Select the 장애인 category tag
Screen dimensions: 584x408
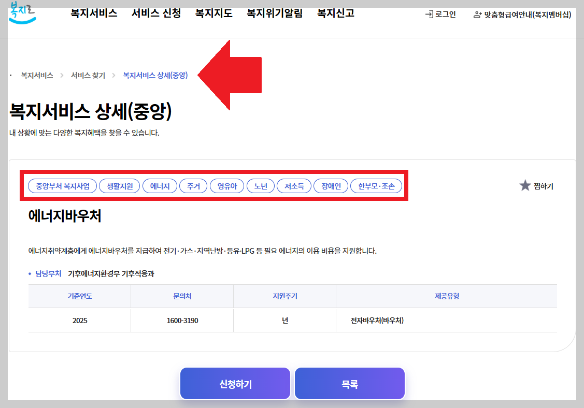pyautogui.click(x=331, y=186)
